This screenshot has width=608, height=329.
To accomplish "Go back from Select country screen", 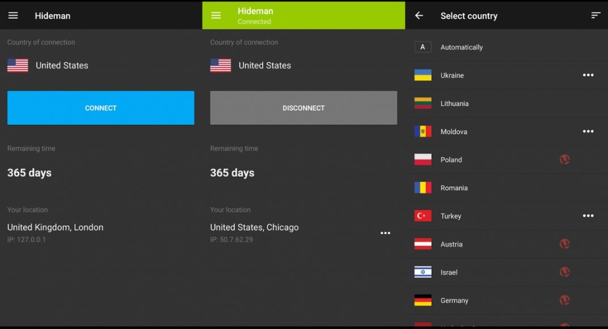I will point(419,15).
